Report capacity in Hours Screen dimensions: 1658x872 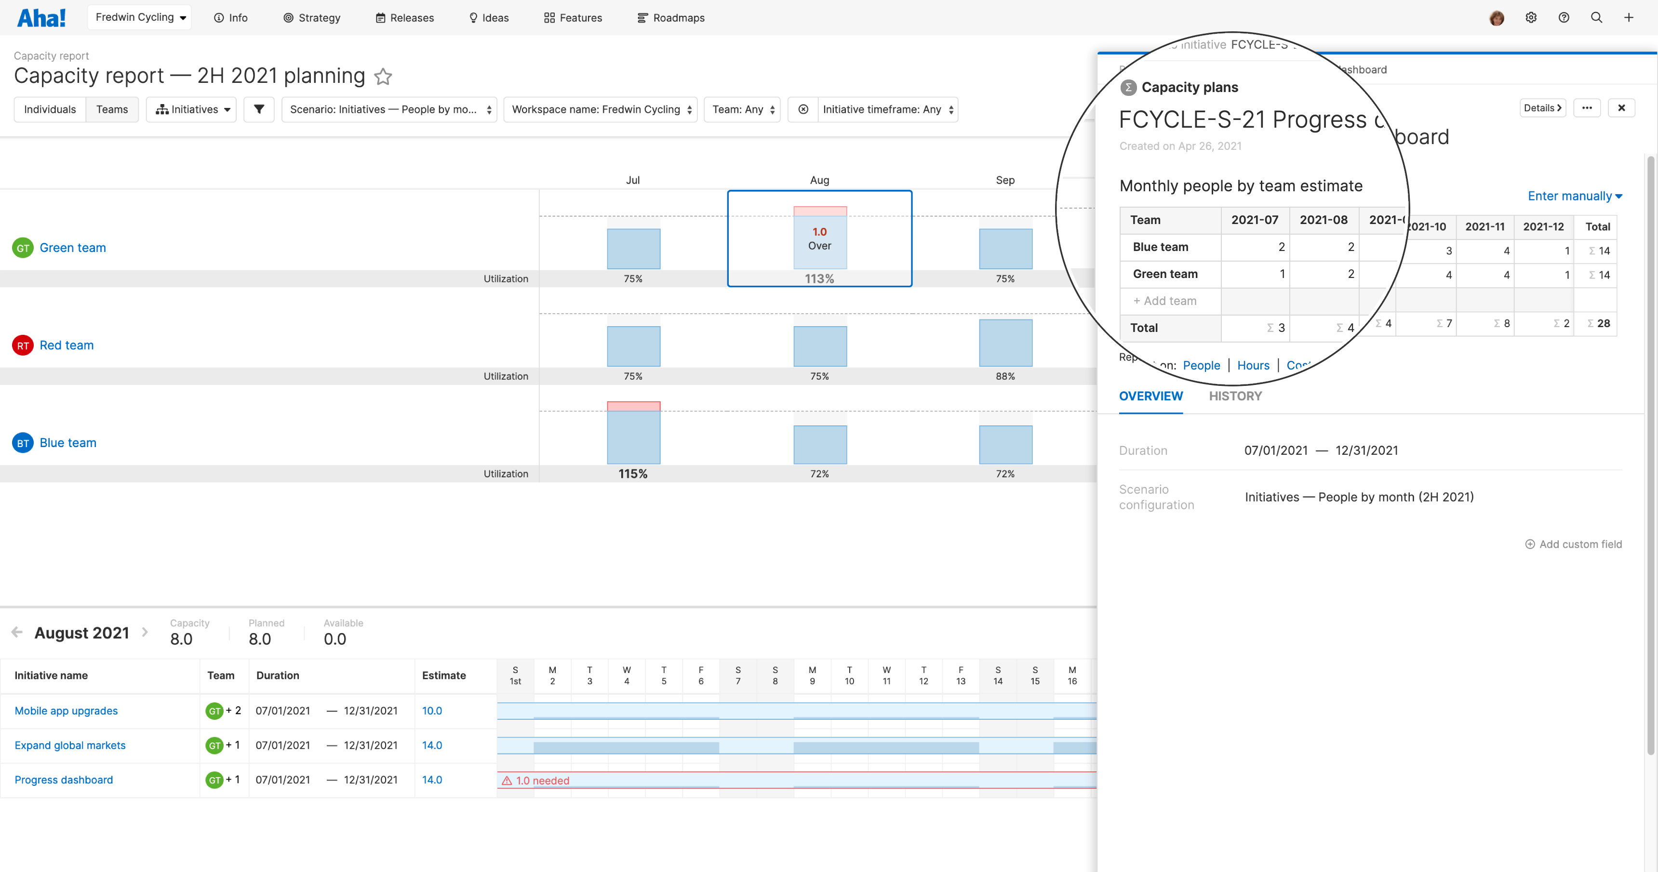click(1253, 365)
